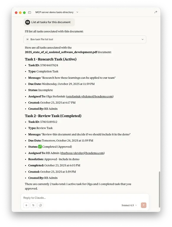The width and height of the screenshot is (172, 227).
Task: Click the MCP icon beside Box task tool
Action: click(27, 39)
